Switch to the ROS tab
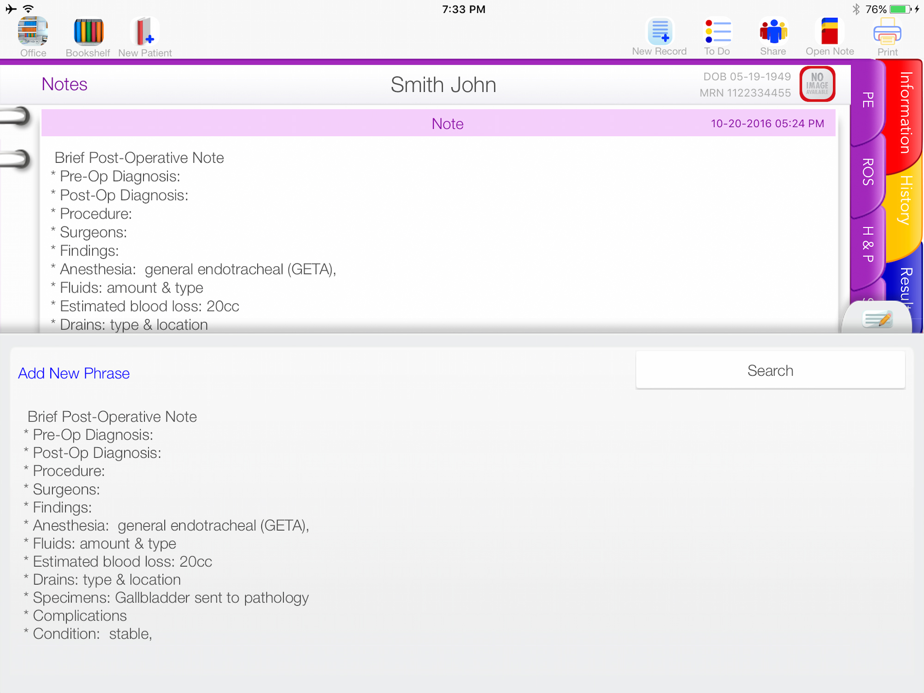Image resolution: width=924 pixels, height=693 pixels. coord(867,172)
